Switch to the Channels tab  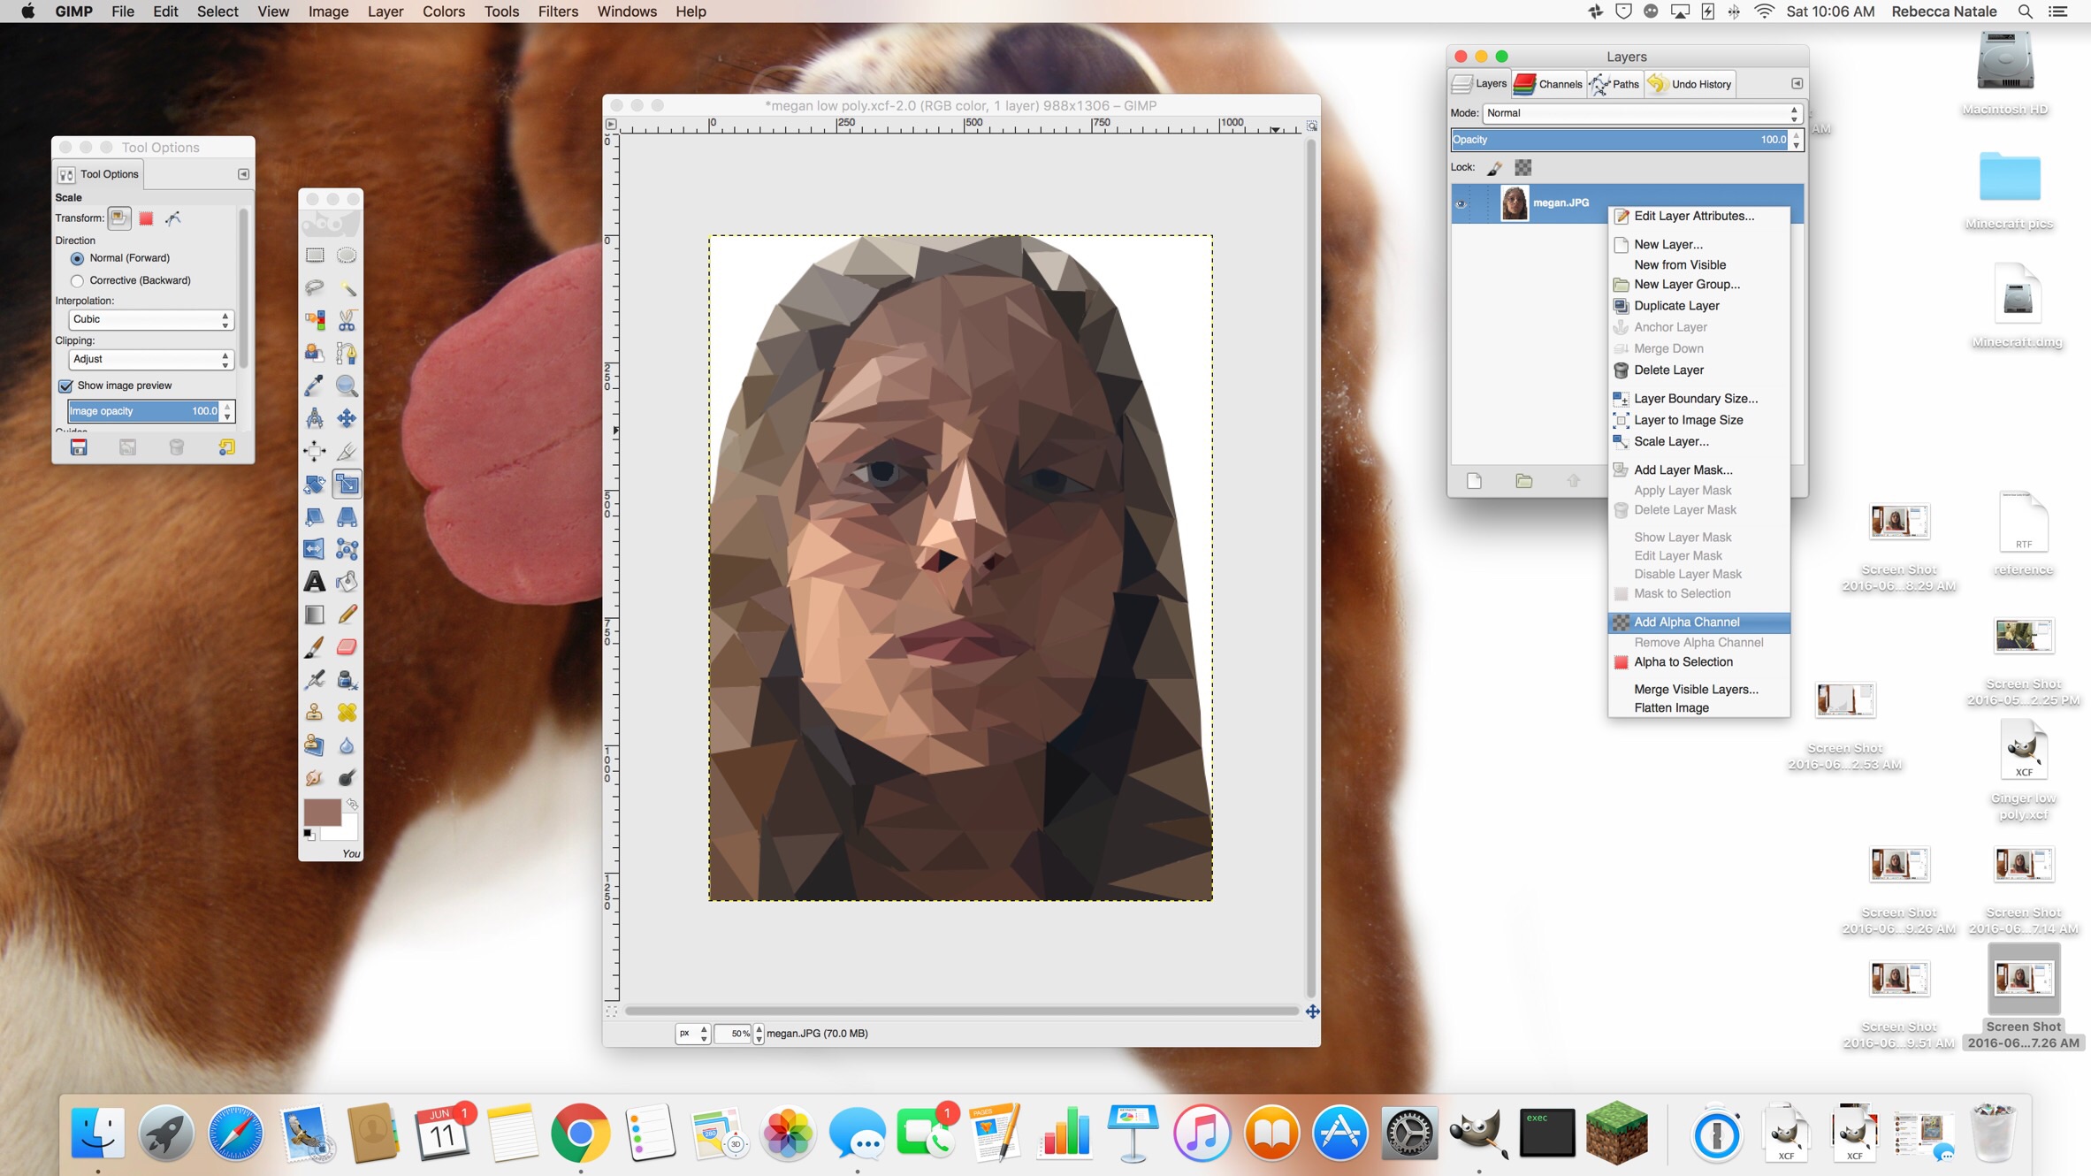(x=1549, y=84)
